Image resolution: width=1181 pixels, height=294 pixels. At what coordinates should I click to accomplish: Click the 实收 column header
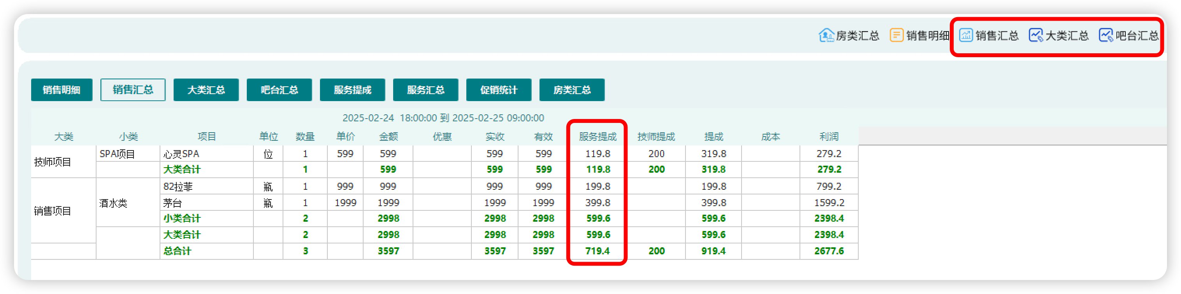495,136
